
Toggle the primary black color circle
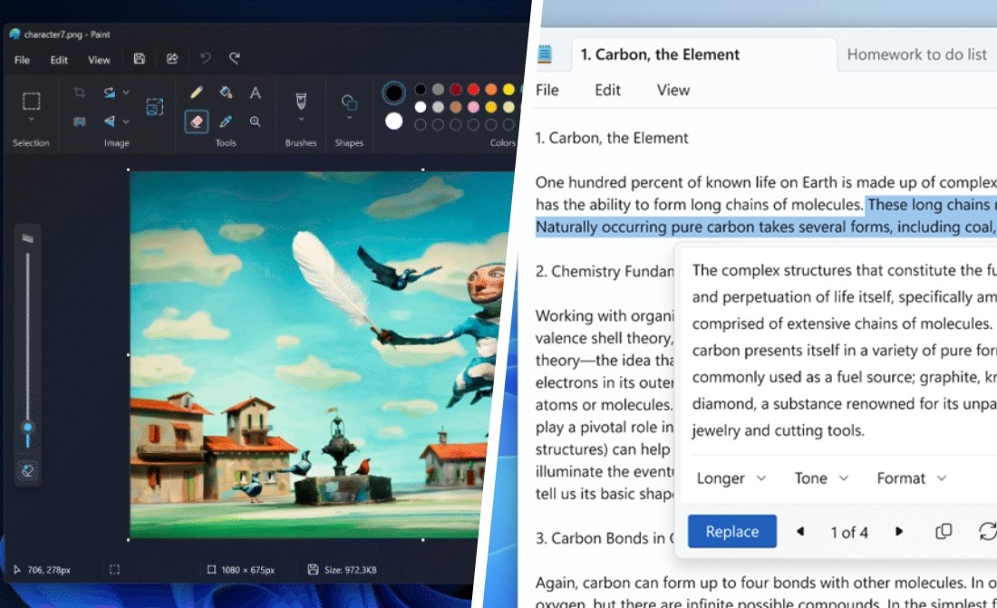tap(393, 92)
